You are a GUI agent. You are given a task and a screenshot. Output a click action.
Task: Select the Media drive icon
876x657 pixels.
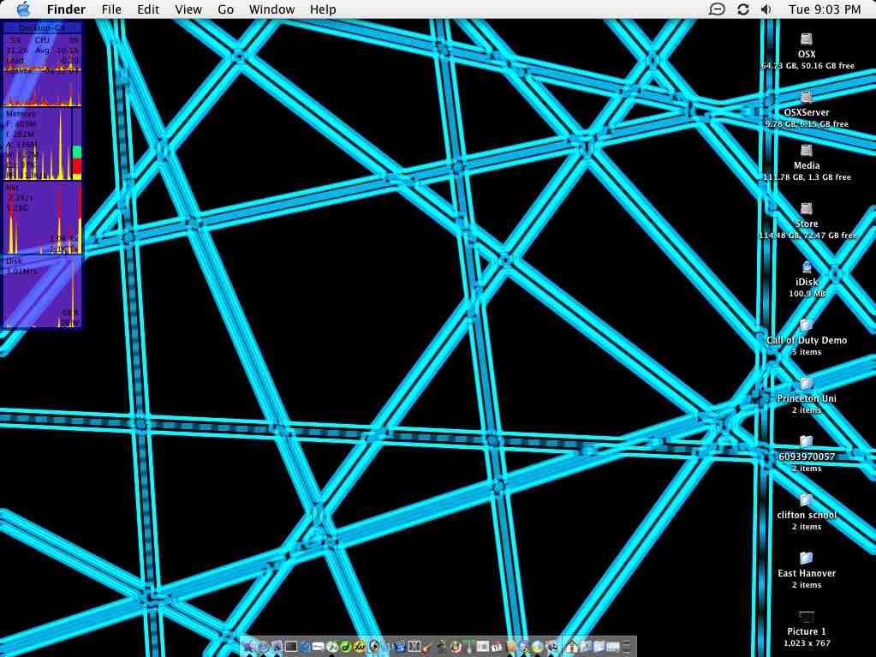[x=806, y=150]
